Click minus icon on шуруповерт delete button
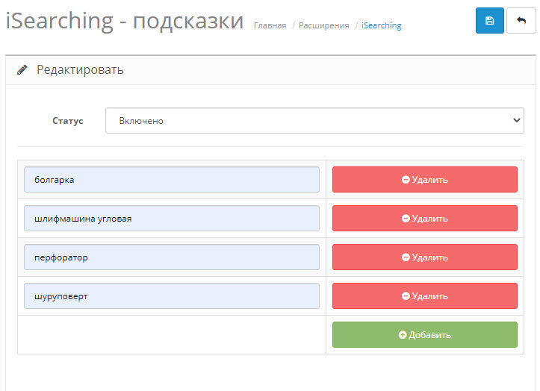 click(x=406, y=296)
